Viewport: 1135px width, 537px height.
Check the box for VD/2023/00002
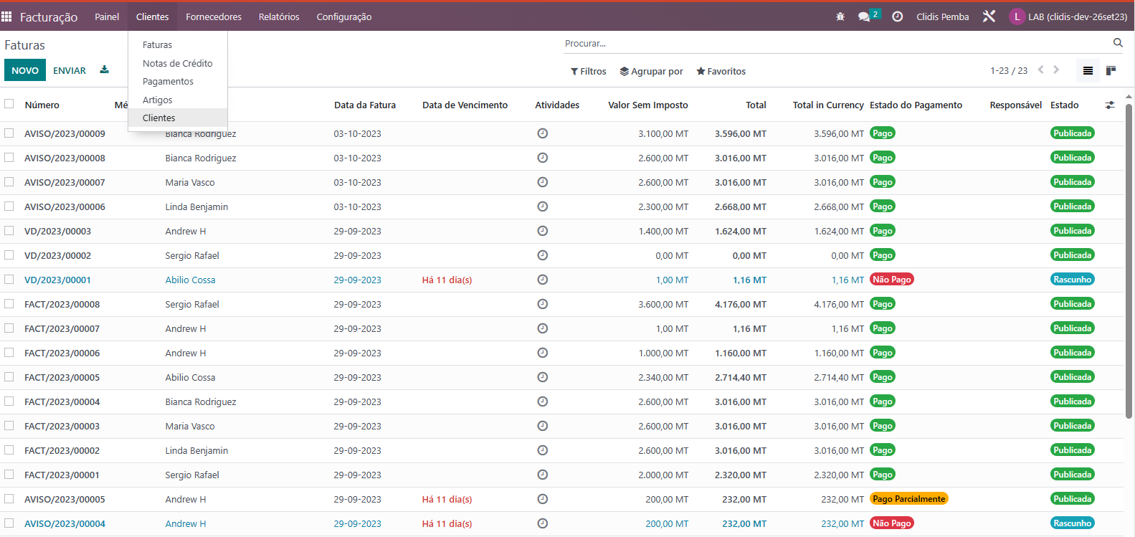(x=9, y=255)
